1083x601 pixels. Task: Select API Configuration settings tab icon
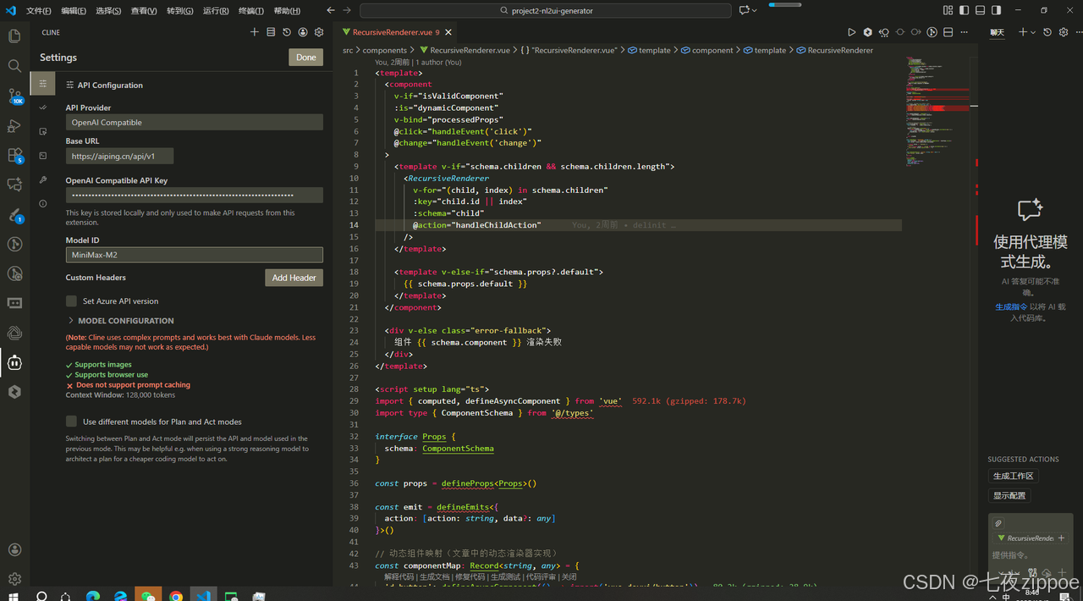[43, 84]
